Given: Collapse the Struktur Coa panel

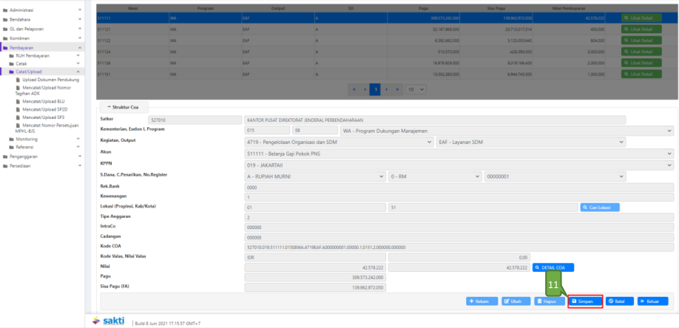Looking at the screenshot, I should click(x=121, y=107).
